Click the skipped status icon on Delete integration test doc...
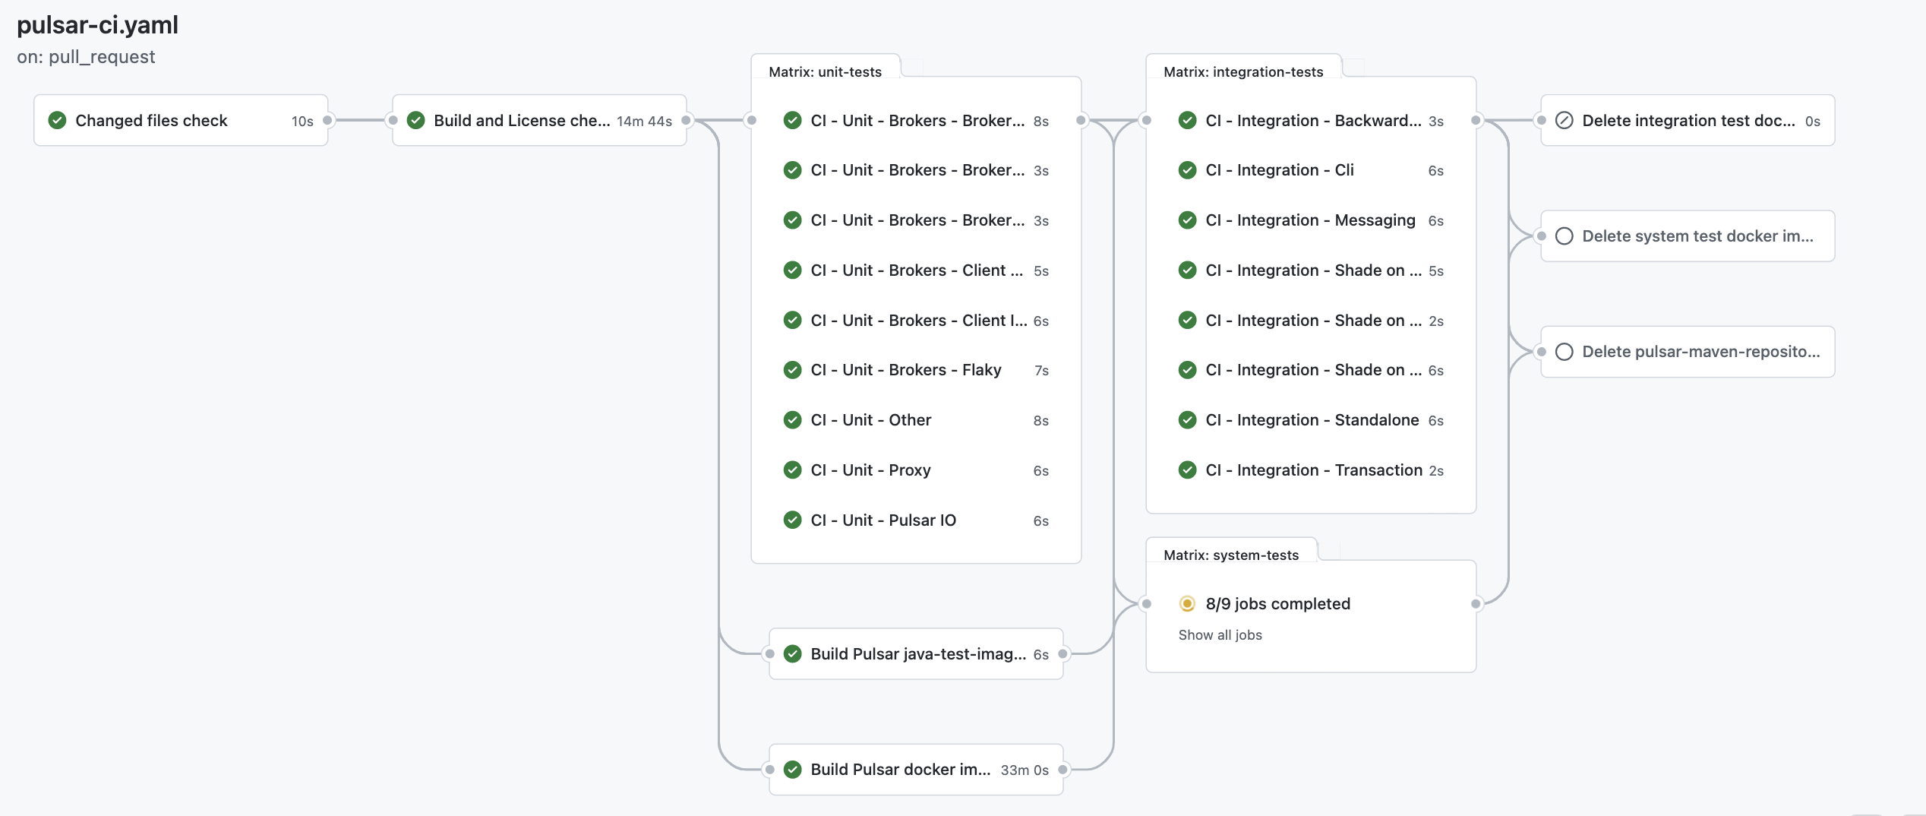Screen dimensions: 1926x816 [x=1564, y=121]
